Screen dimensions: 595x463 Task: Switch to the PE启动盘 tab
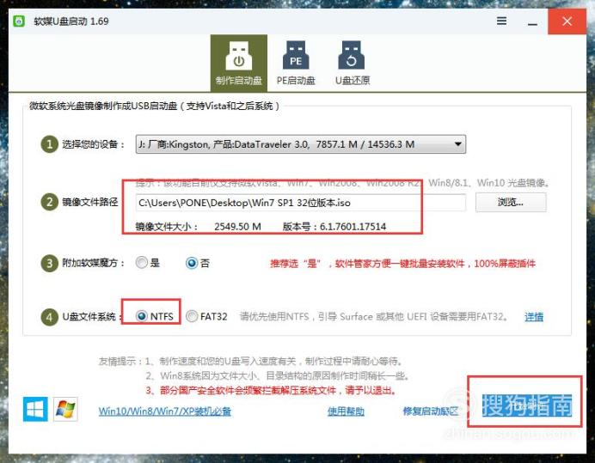(296, 64)
